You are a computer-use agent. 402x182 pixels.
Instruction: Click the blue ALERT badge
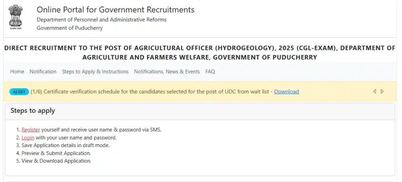19,92
